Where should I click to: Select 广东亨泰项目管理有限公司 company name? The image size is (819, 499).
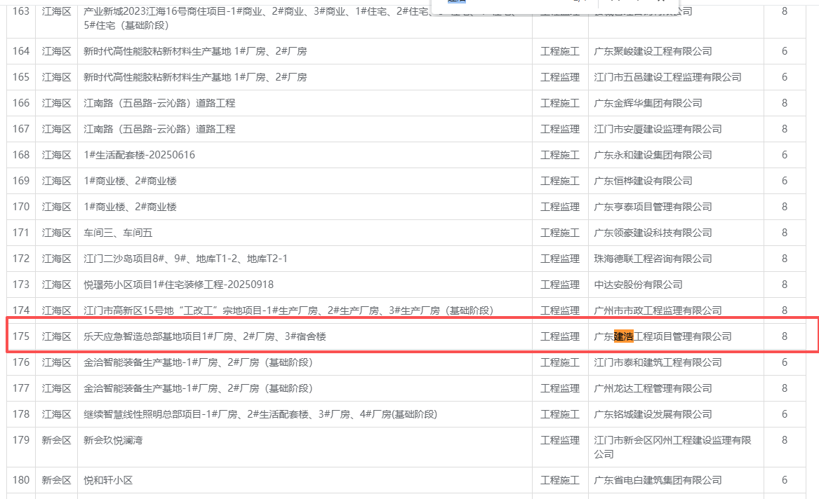pyautogui.click(x=653, y=207)
